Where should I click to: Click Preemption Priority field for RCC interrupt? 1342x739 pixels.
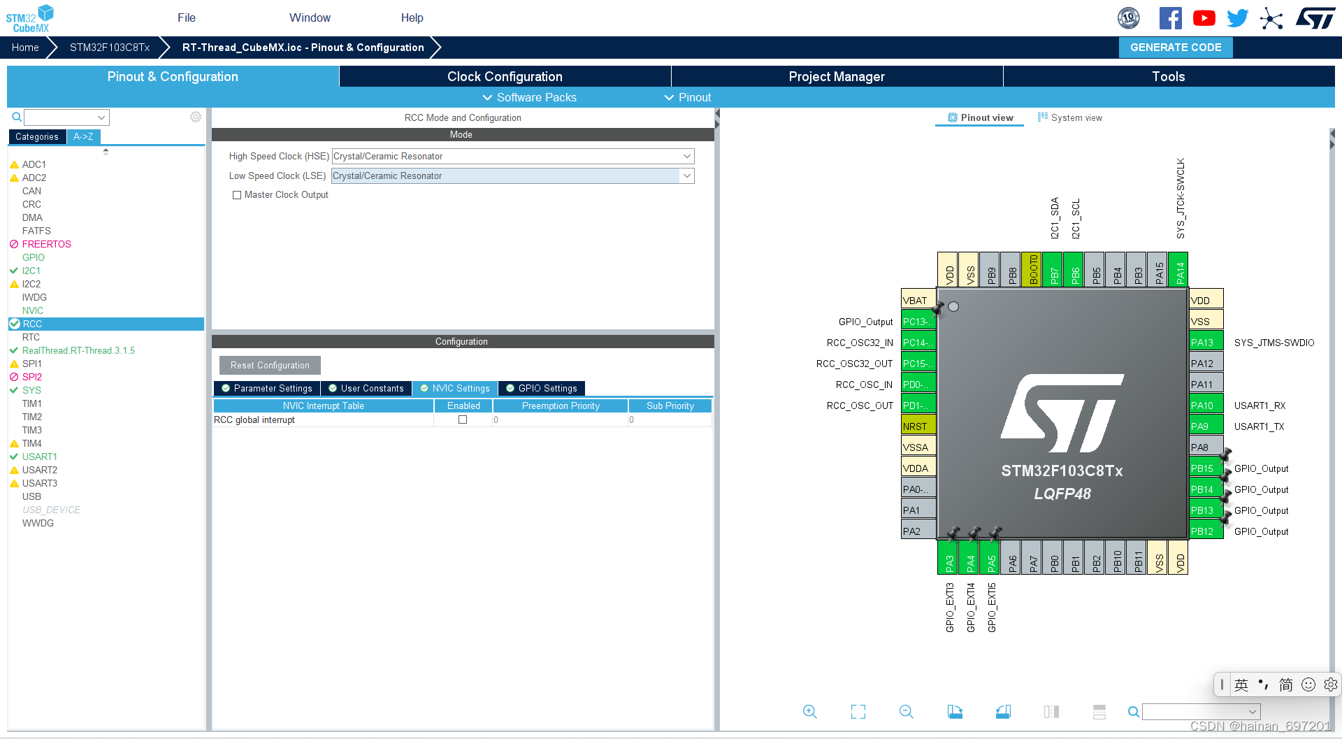[x=560, y=419]
